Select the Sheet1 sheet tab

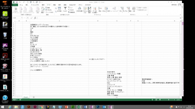point(26,97)
